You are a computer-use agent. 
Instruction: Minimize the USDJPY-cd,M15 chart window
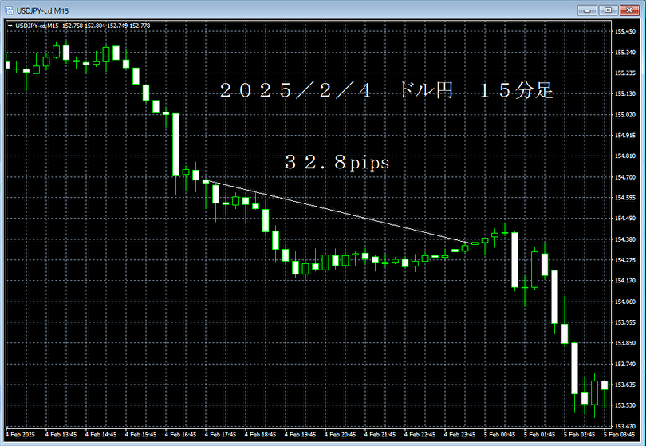click(587, 10)
